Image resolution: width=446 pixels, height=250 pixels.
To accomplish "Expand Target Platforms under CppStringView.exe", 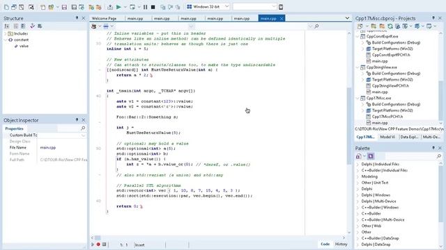I will coord(362,80).
